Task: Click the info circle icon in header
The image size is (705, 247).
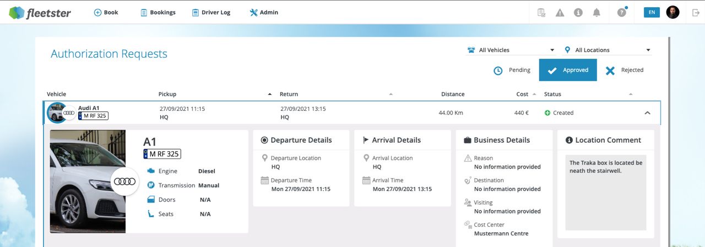Action: [x=578, y=12]
